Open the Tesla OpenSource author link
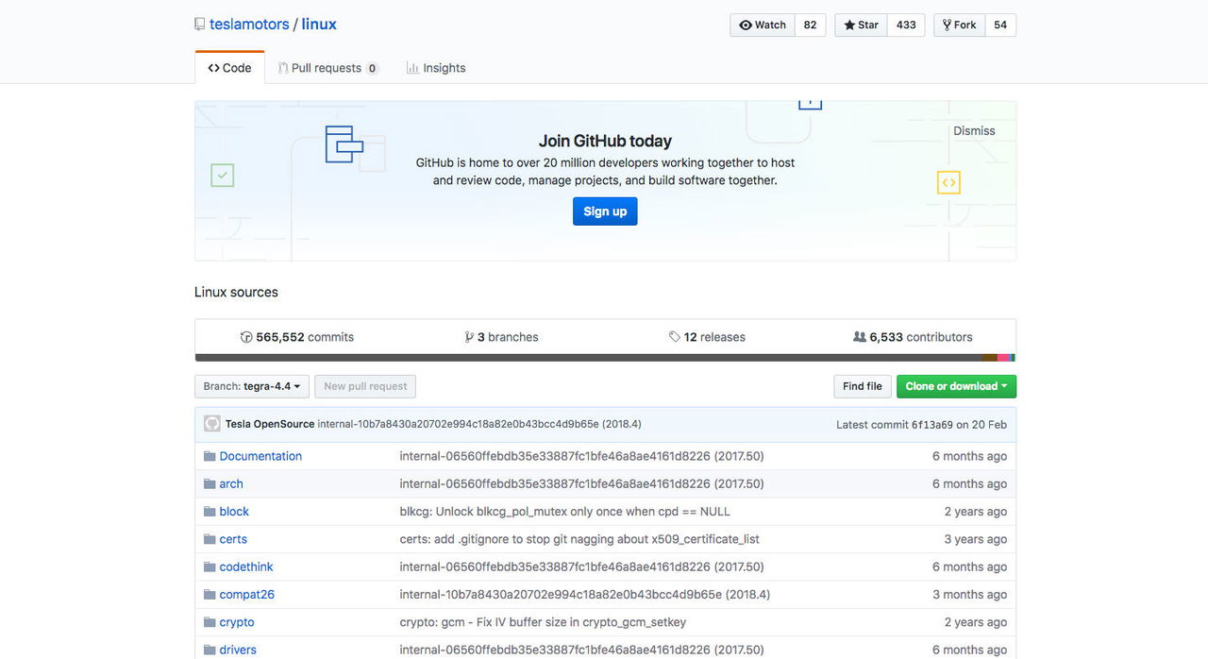Viewport: 1208px width, 659px height. (x=270, y=424)
